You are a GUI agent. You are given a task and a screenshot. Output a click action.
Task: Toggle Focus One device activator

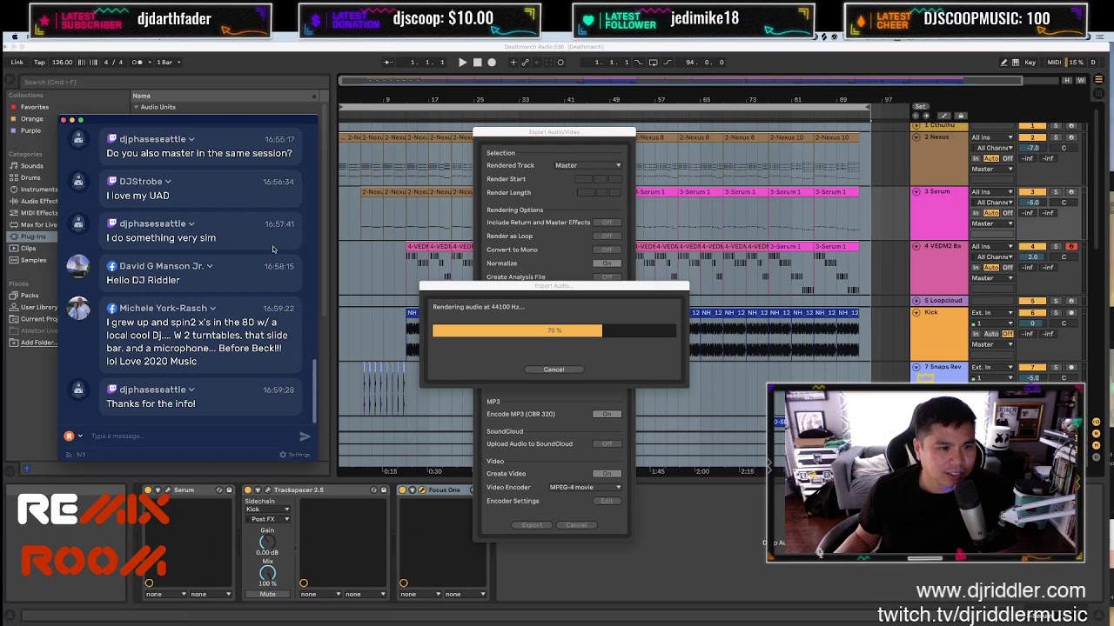tap(403, 490)
